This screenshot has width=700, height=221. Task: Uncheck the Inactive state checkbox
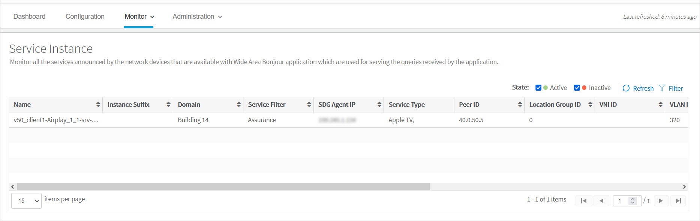577,88
